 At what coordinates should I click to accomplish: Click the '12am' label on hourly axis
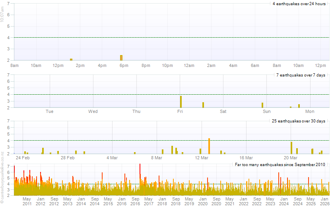189,65
